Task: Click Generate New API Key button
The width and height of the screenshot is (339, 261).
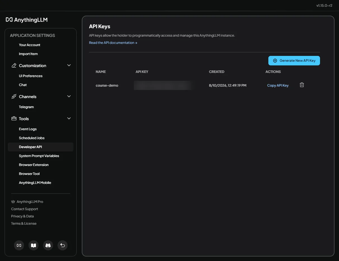Action: click(294, 61)
